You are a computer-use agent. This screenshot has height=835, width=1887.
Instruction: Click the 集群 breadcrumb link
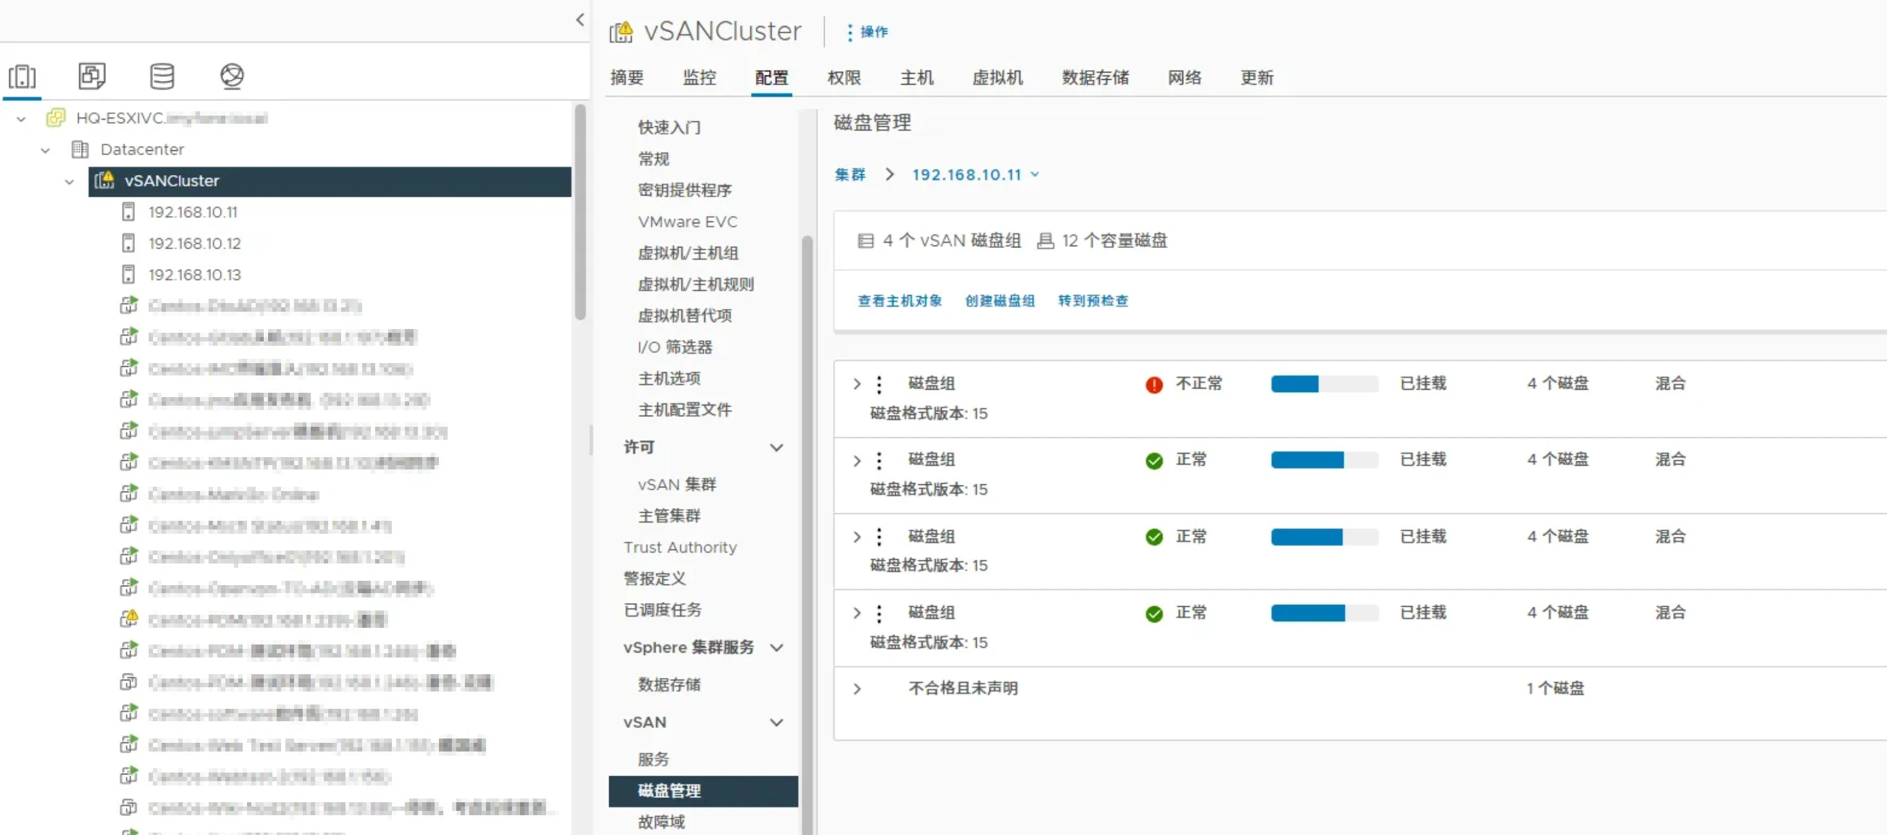(850, 175)
